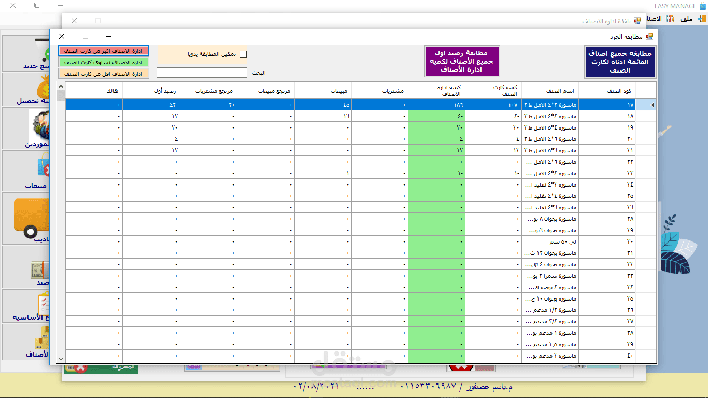
Task: Click the purple match opening balance button
Action: point(463,62)
